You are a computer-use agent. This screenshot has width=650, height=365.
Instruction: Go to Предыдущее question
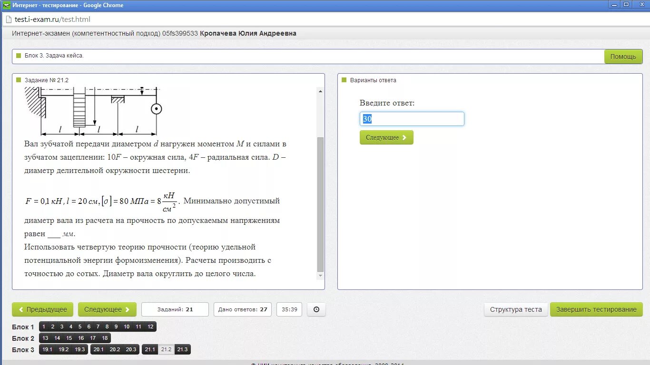pos(43,309)
